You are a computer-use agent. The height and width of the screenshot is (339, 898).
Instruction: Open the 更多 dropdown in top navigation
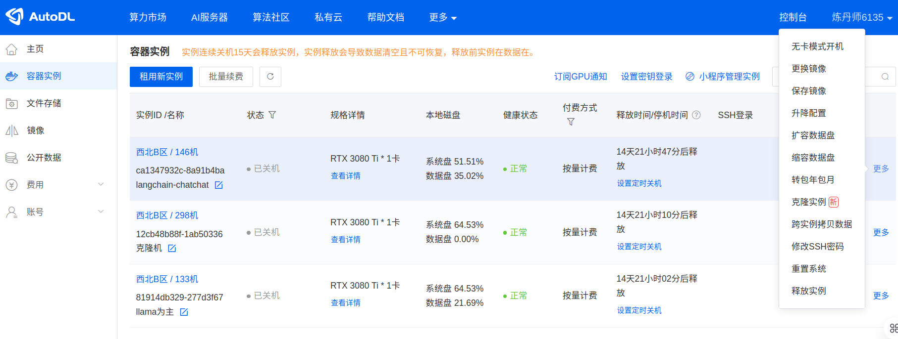point(443,18)
